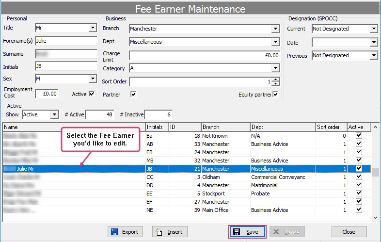Select the Probate dept cell
The image size is (381, 242).
pos(283,194)
